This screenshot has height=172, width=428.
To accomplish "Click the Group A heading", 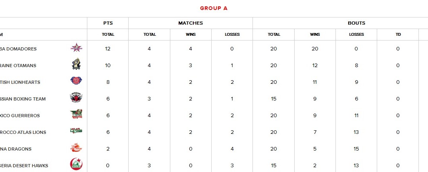I will (214, 8).
